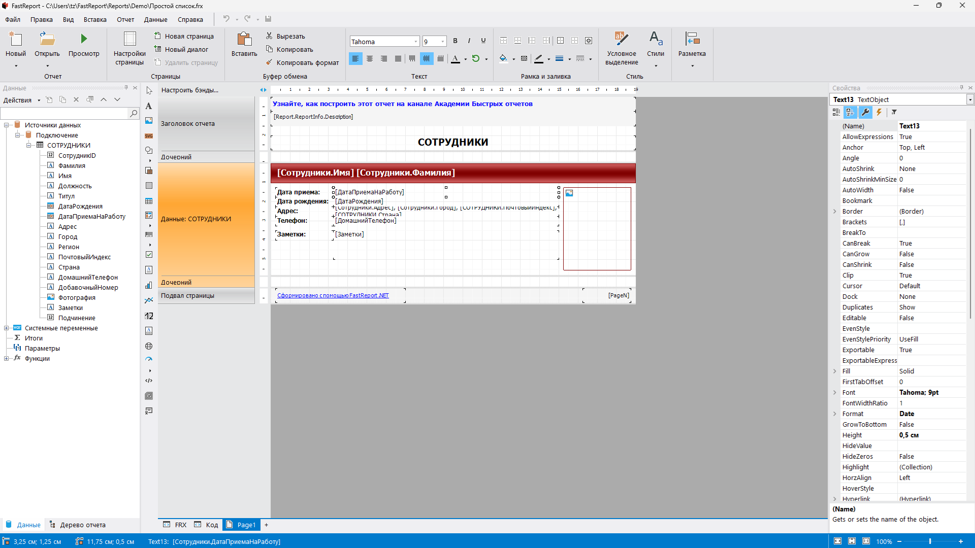Click the Paste (Вставить) clipboard icon

[x=244, y=39]
